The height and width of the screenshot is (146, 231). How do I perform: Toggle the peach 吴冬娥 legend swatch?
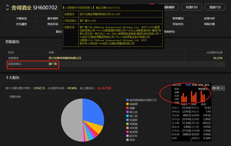click(128, 128)
